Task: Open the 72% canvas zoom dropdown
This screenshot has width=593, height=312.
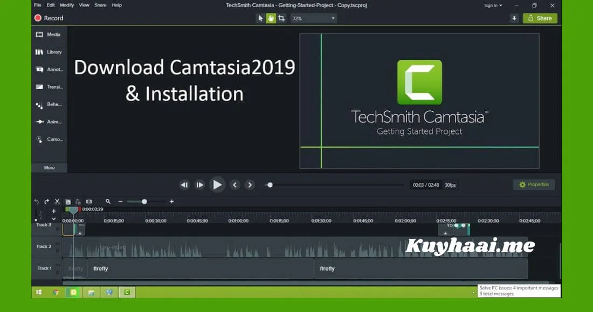Action: pyautogui.click(x=314, y=18)
